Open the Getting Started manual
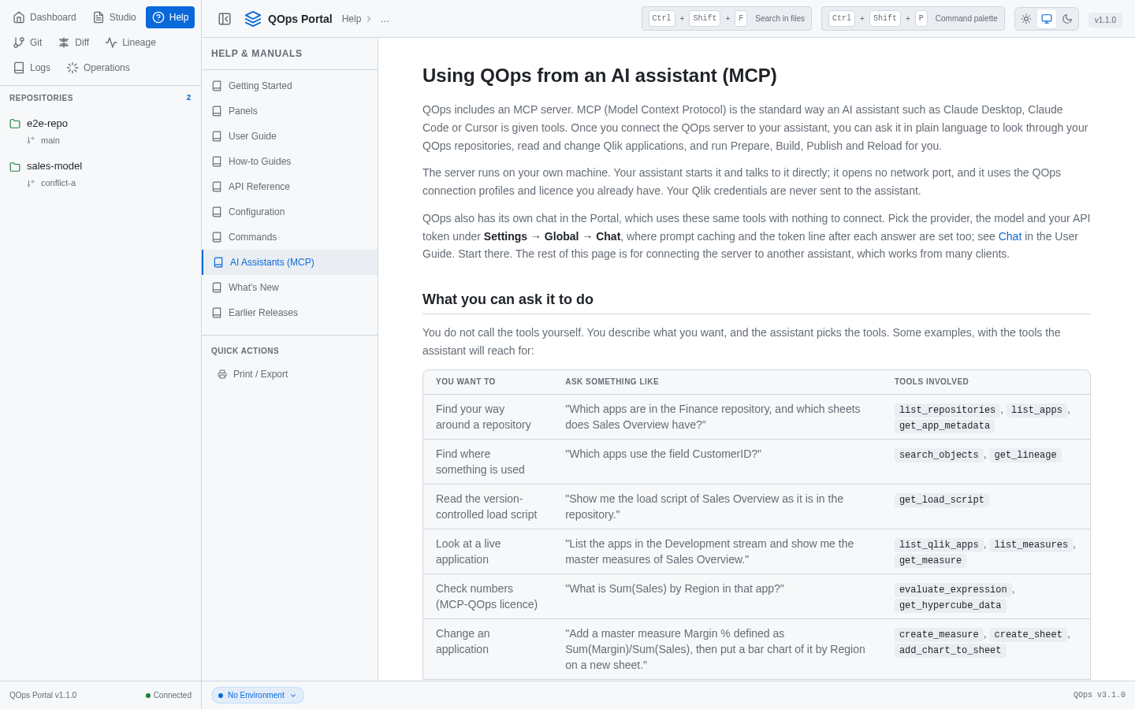The width and height of the screenshot is (1135, 709). click(290, 86)
